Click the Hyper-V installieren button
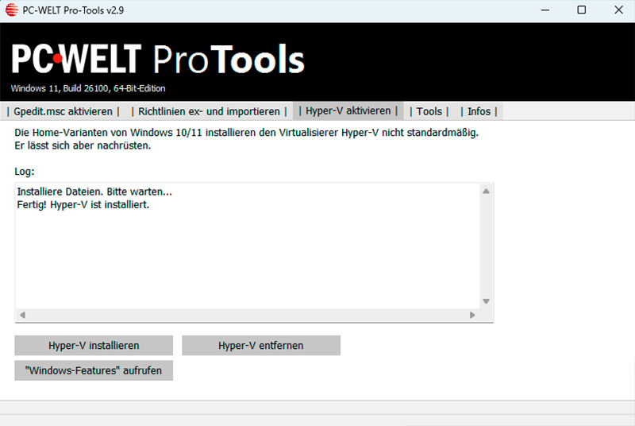 click(x=94, y=346)
